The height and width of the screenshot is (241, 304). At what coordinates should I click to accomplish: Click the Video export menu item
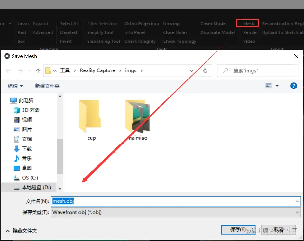[x=249, y=41]
